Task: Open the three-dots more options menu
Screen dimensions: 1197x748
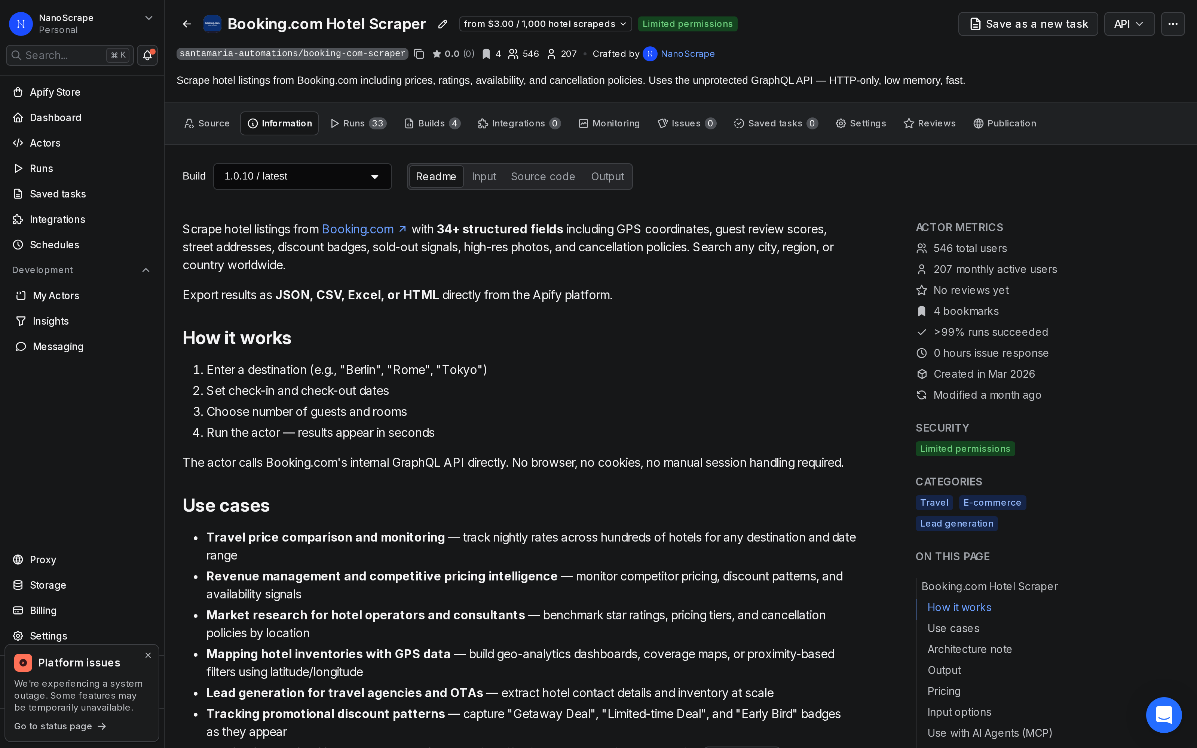Action: (1173, 24)
